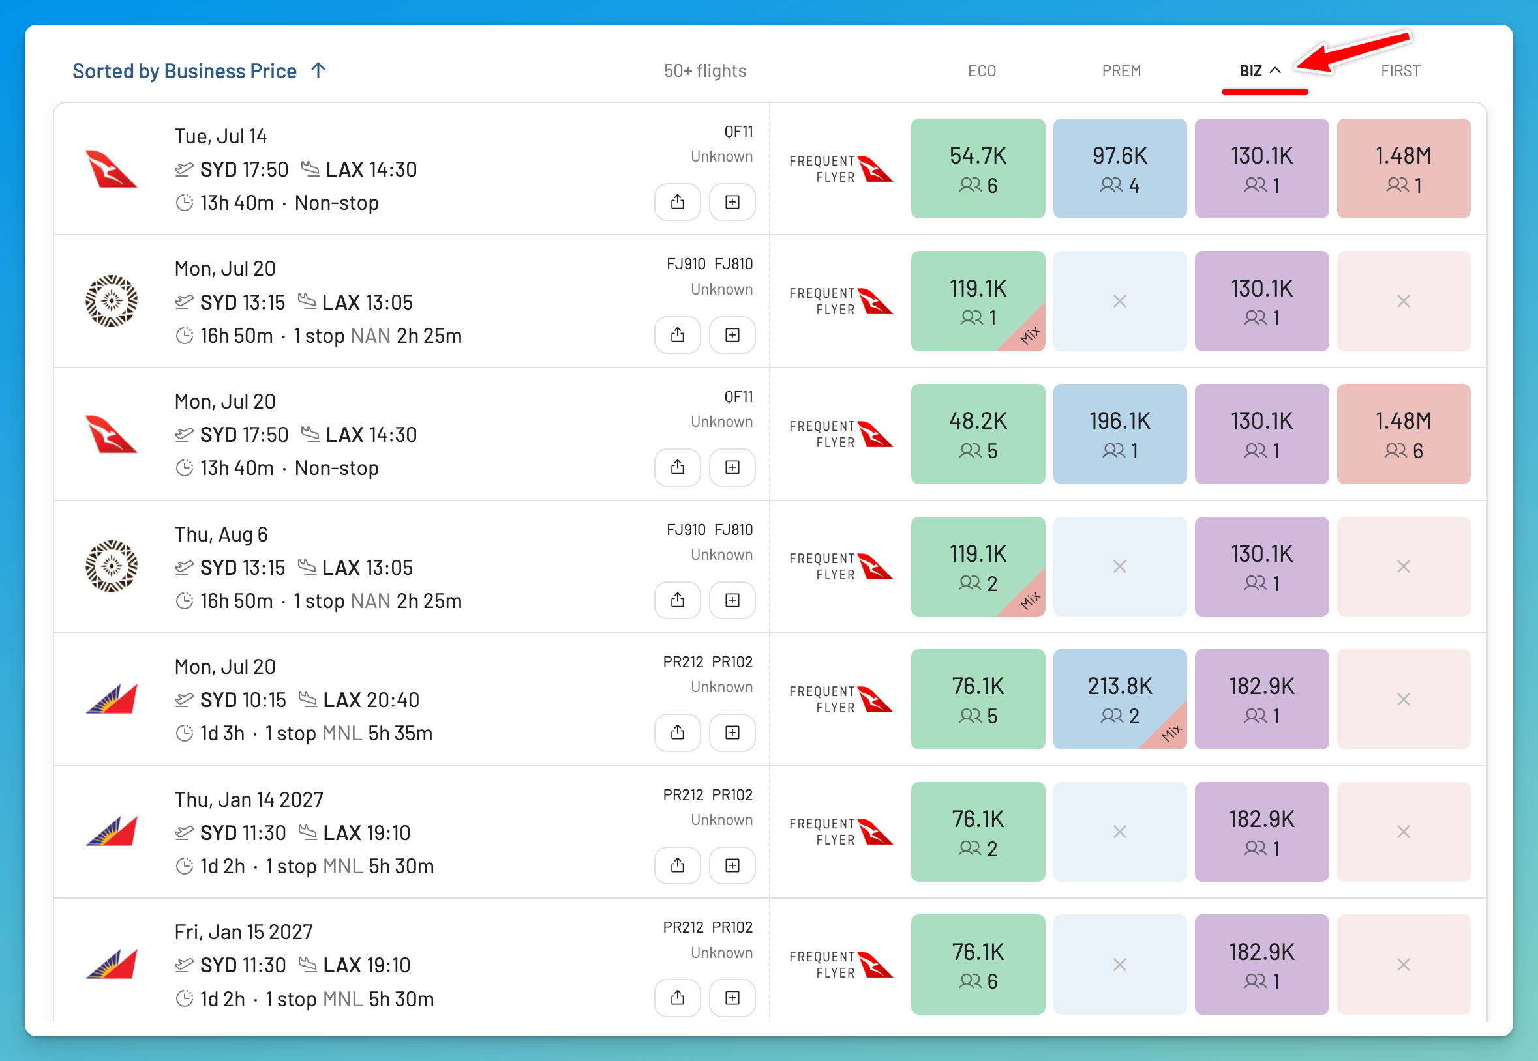The image size is (1538, 1061).
Task: Add the Thu, Jan 14 2027 flight
Action: tap(732, 865)
